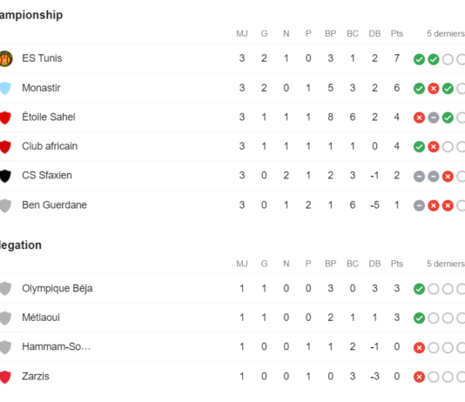Click ES Tunis's first green win icon

tap(419, 59)
